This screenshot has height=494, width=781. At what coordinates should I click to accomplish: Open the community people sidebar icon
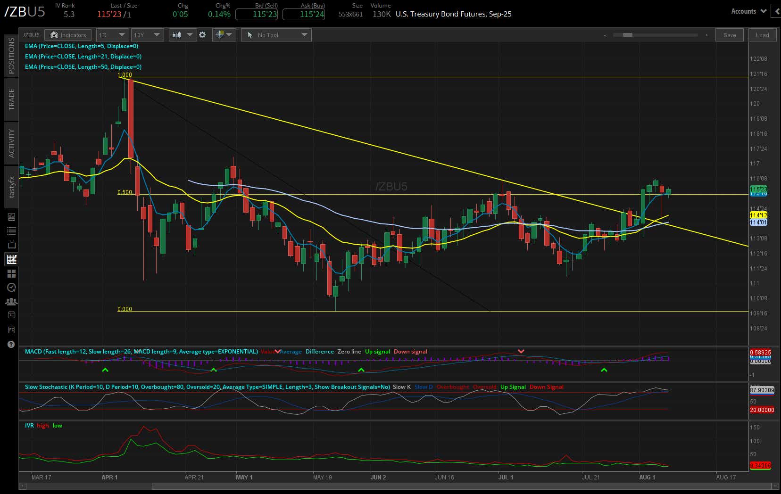pos(11,301)
